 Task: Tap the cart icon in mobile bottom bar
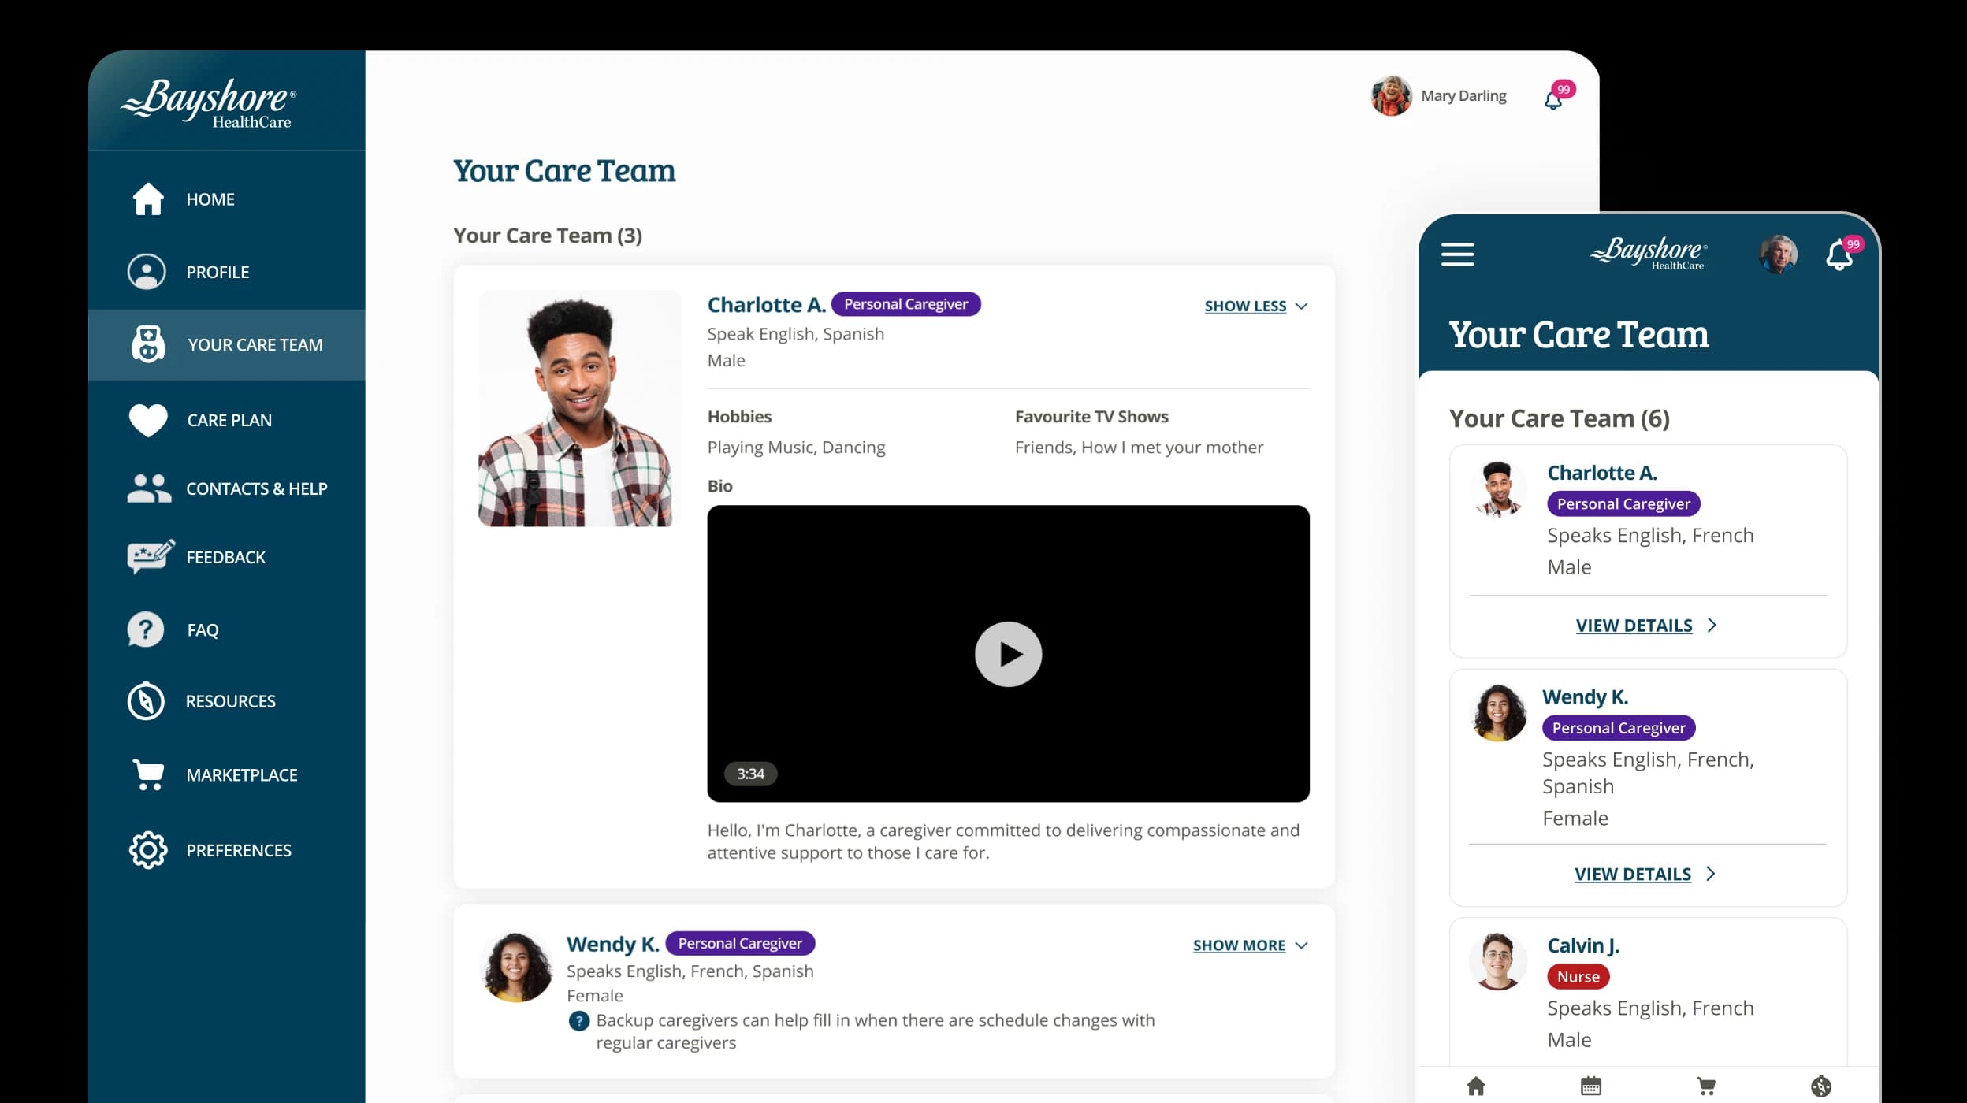[x=1706, y=1086]
